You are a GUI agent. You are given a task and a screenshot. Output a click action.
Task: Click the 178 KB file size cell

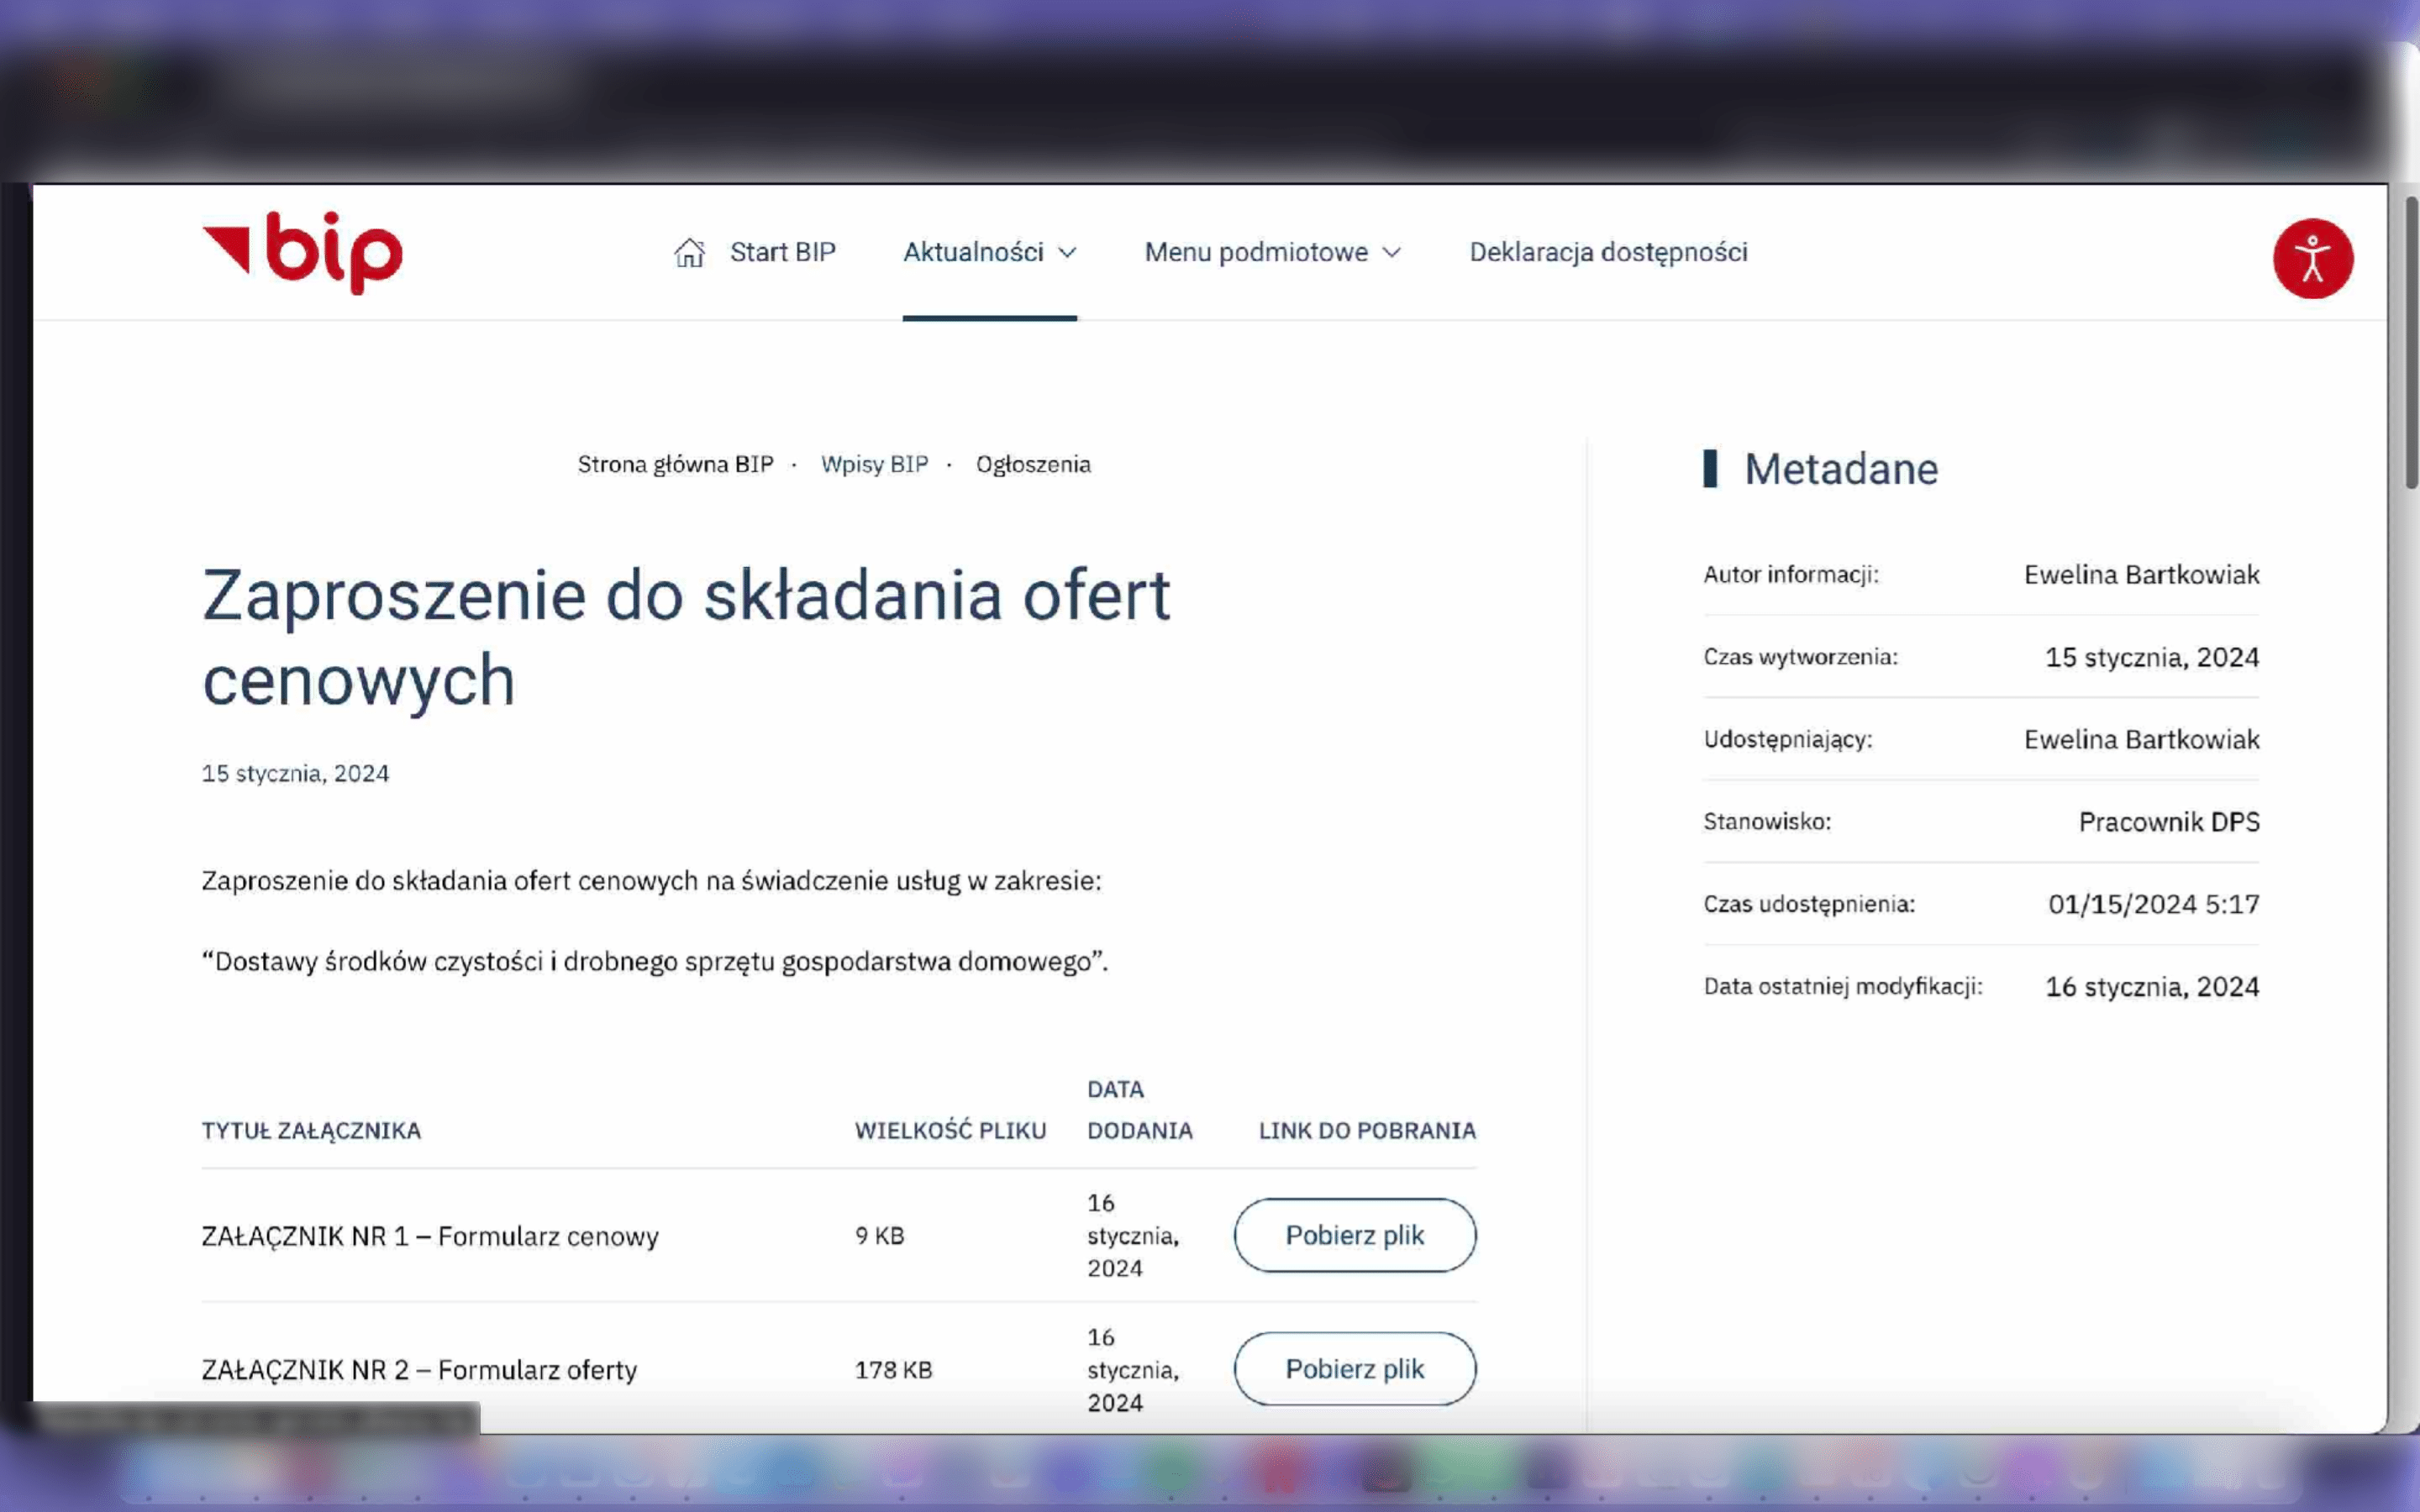893,1370
